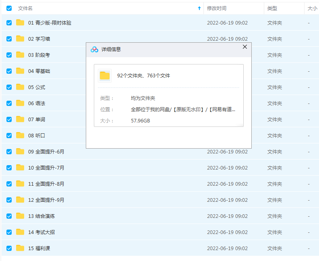Sort by the 修改时间 column header
Viewport: 319px width, 261px height.
217,8
